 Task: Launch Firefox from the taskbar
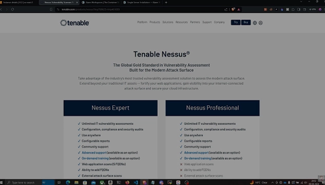[x=127, y=182]
